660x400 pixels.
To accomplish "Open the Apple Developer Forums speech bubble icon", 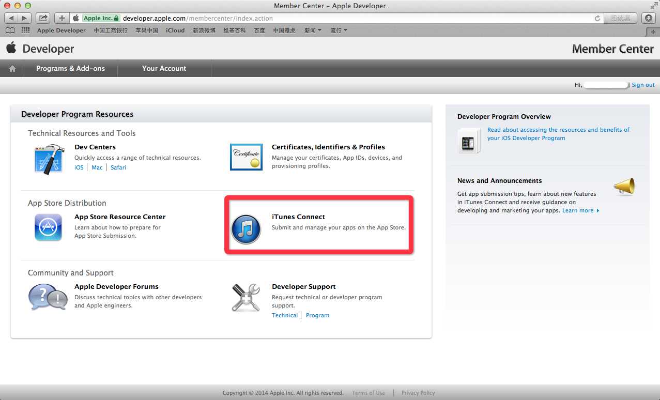I will pyautogui.click(x=48, y=298).
